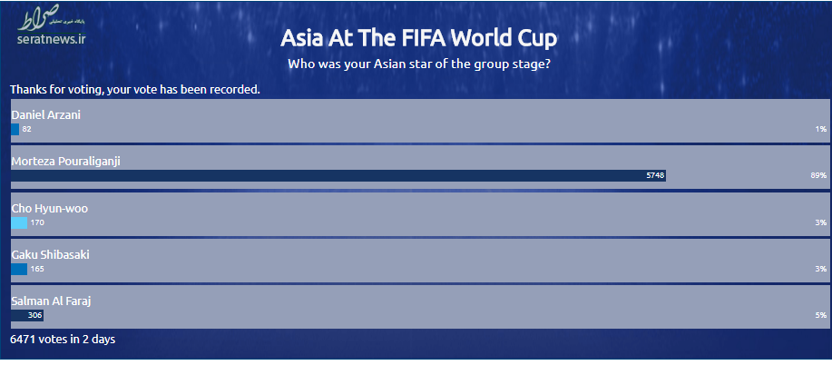
Task: Click the Asian star poll question subtitle
Action: pyautogui.click(x=418, y=64)
